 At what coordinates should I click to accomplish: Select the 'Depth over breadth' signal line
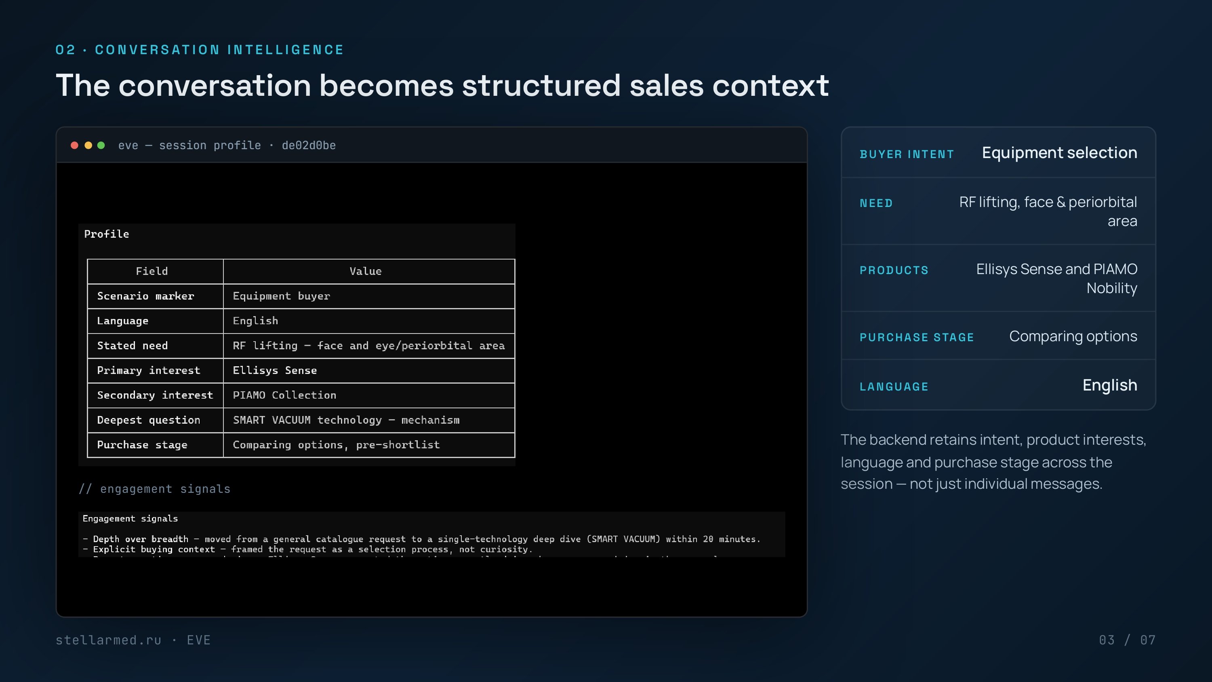pyautogui.click(x=421, y=539)
